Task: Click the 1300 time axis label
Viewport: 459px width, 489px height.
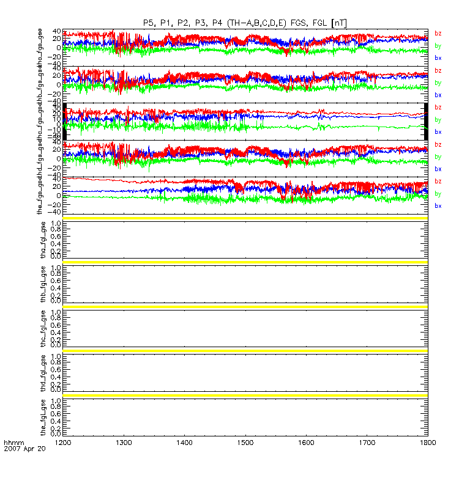Action: coord(124,443)
